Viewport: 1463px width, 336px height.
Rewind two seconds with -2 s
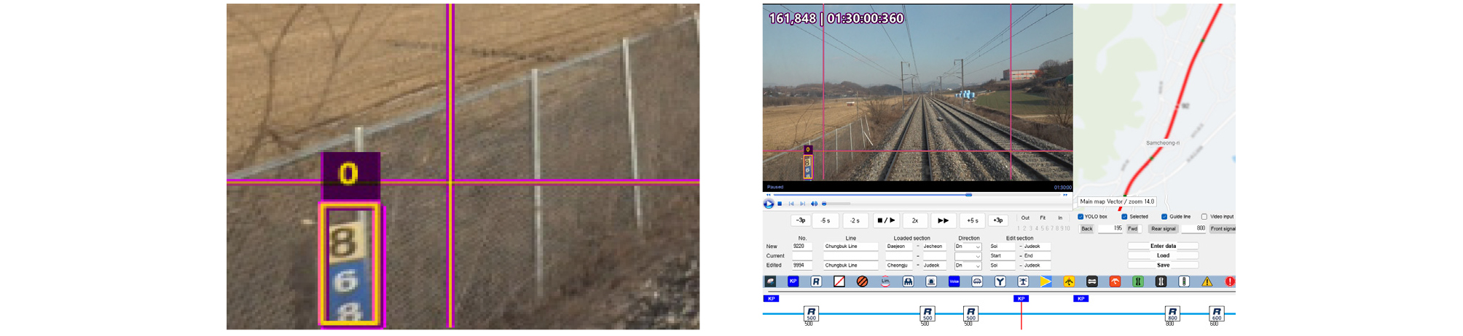pyautogui.click(x=855, y=220)
